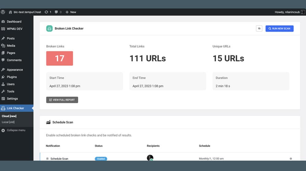Select the Cloud [new] submenu item

click(9, 116)
